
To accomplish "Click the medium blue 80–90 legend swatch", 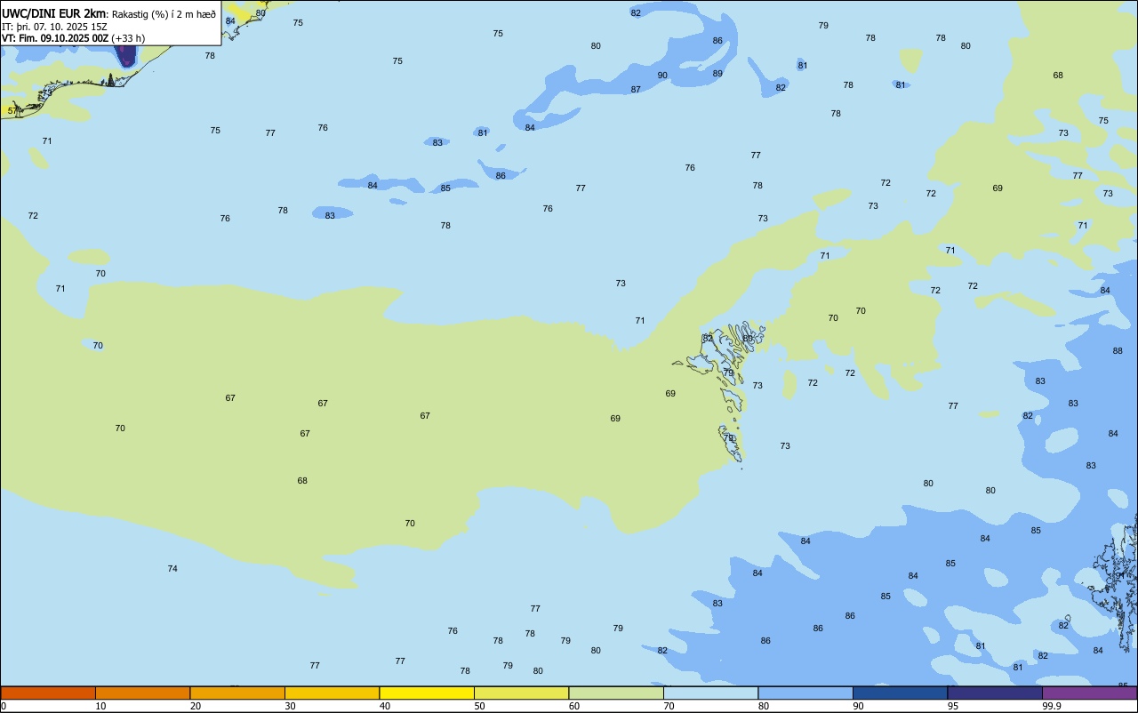I will point(805,693).
